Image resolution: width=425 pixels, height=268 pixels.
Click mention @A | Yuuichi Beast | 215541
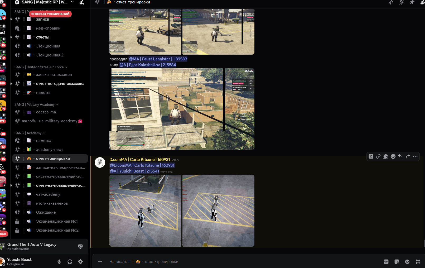pyautogui.click(x=134, y=171)
